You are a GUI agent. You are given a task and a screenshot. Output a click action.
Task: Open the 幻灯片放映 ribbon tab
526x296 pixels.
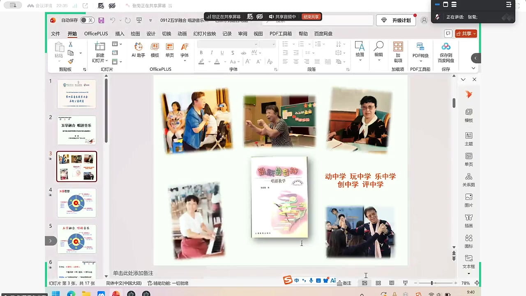pyautogui.click(x=205, y=34)
